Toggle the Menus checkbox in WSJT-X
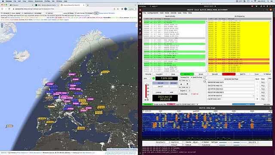Viewport: 275px width, 155px height. [x=267, y=74]
